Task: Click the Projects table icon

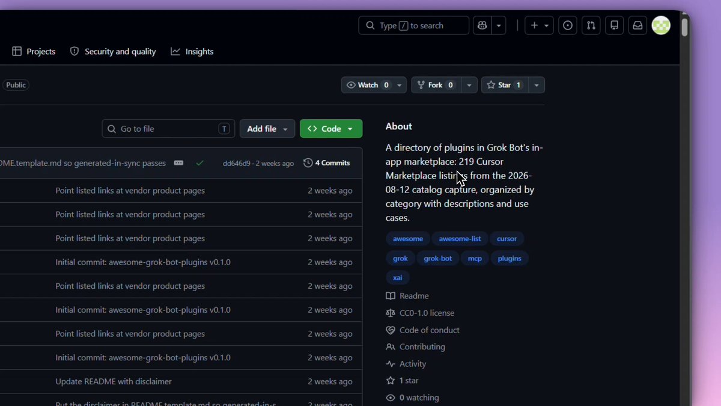Action: (17, 52)
